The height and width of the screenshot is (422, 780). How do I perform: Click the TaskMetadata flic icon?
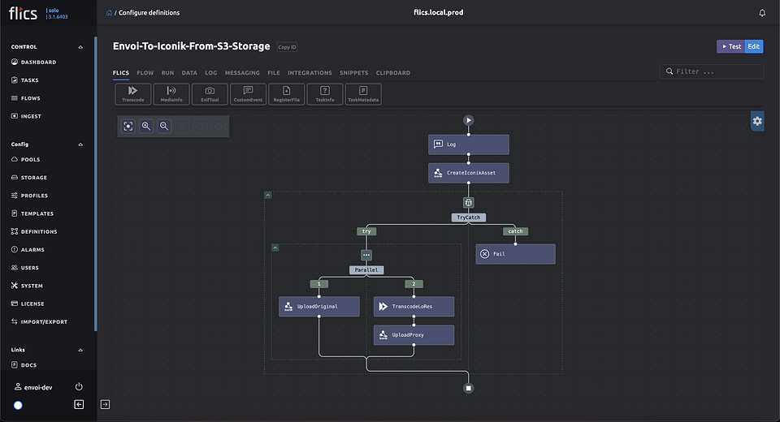[363, 93]
